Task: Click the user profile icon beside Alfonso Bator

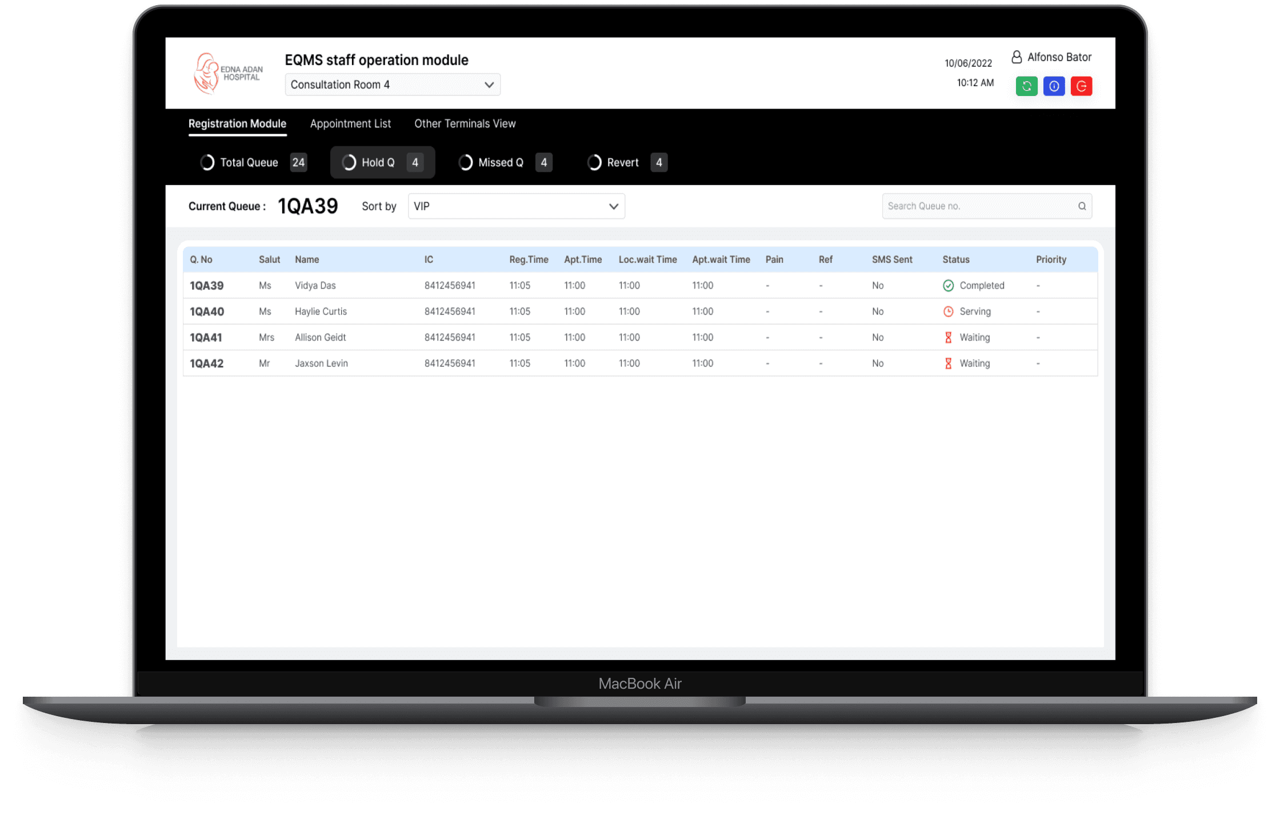Action: [x=1017, y=57]
